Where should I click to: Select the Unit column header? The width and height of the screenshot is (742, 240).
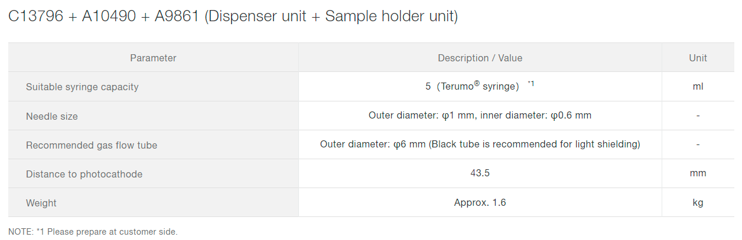[x=698, y=58]
